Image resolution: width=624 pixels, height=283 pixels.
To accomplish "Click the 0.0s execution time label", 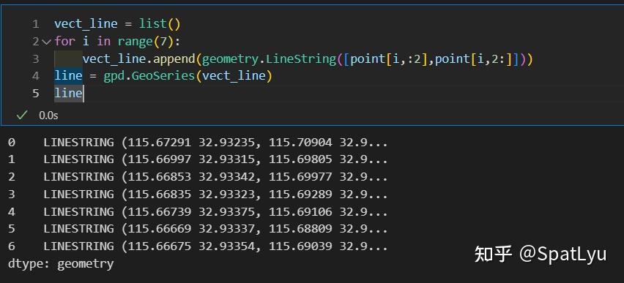I will 48,116.
